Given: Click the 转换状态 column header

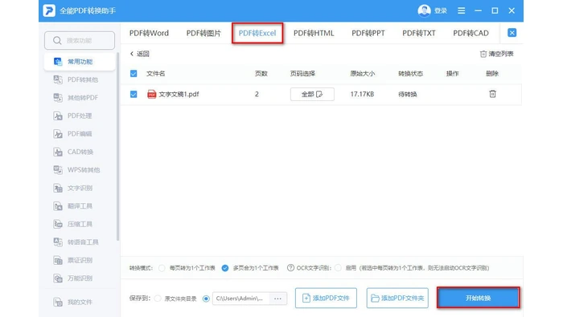Looking at the screenshot, I should [x=410, y=74].
